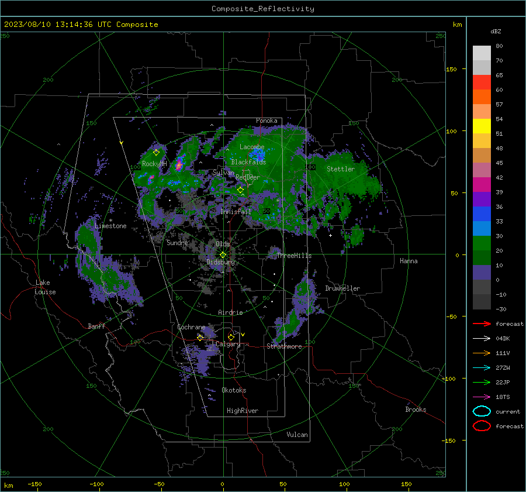Click the Blackfalds city label
This screenshot has height=492, width=526.
248,162
